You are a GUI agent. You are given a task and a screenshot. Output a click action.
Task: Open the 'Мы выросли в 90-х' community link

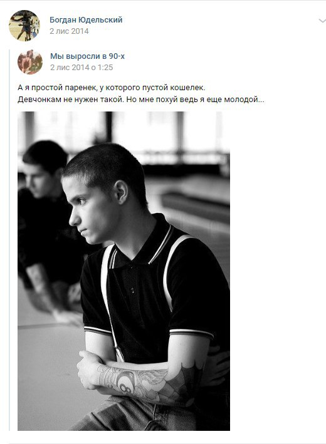tap(87, 56)
